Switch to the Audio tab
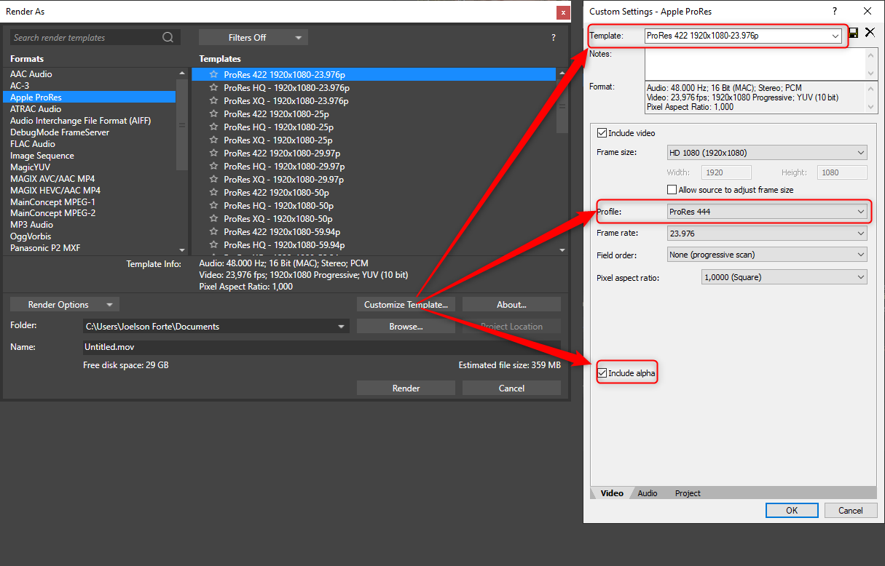Image resolution: width=885 pixels, height=566 pixels. pyautogui.click(x=647, y=493)
